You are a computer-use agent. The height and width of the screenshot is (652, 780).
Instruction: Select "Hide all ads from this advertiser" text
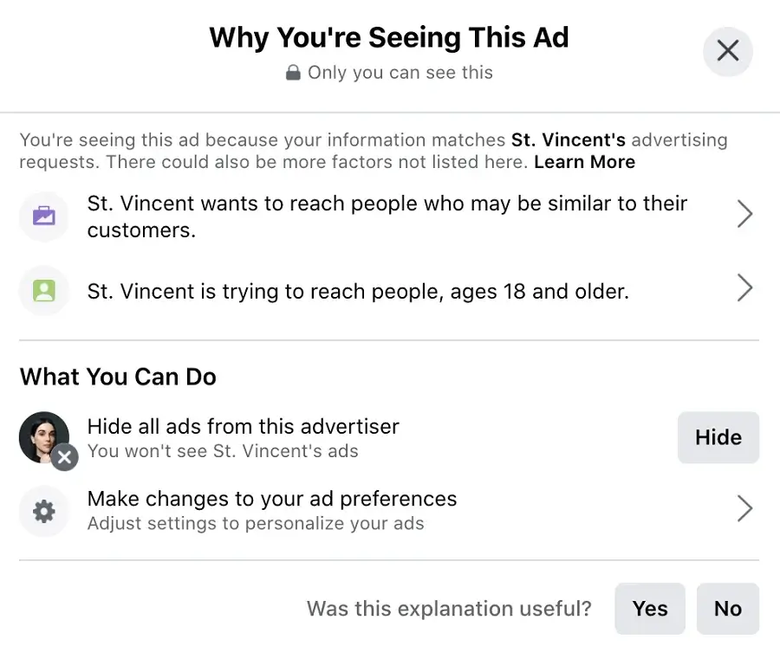[244, 426]
